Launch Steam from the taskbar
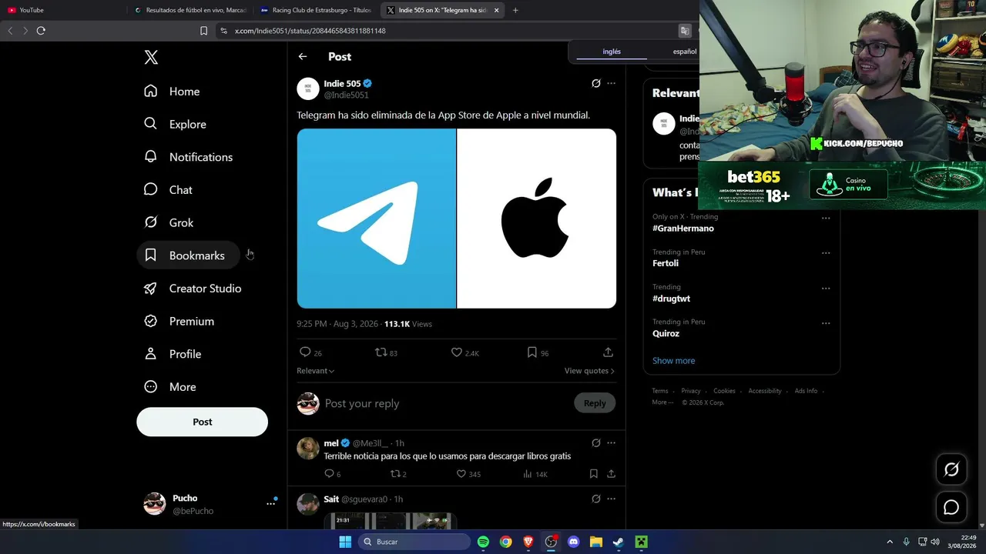Screen dimensions: 986x554 [x=618, y=542]
